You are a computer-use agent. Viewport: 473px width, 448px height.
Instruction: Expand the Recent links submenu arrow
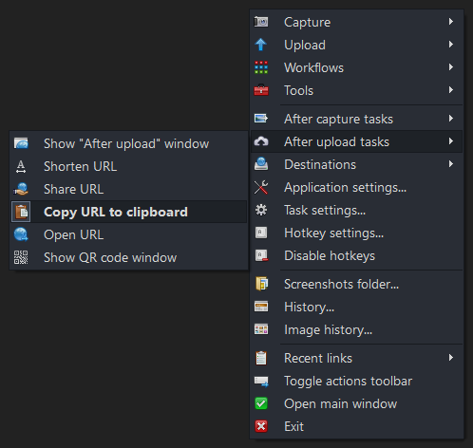(x=451, y=358)
